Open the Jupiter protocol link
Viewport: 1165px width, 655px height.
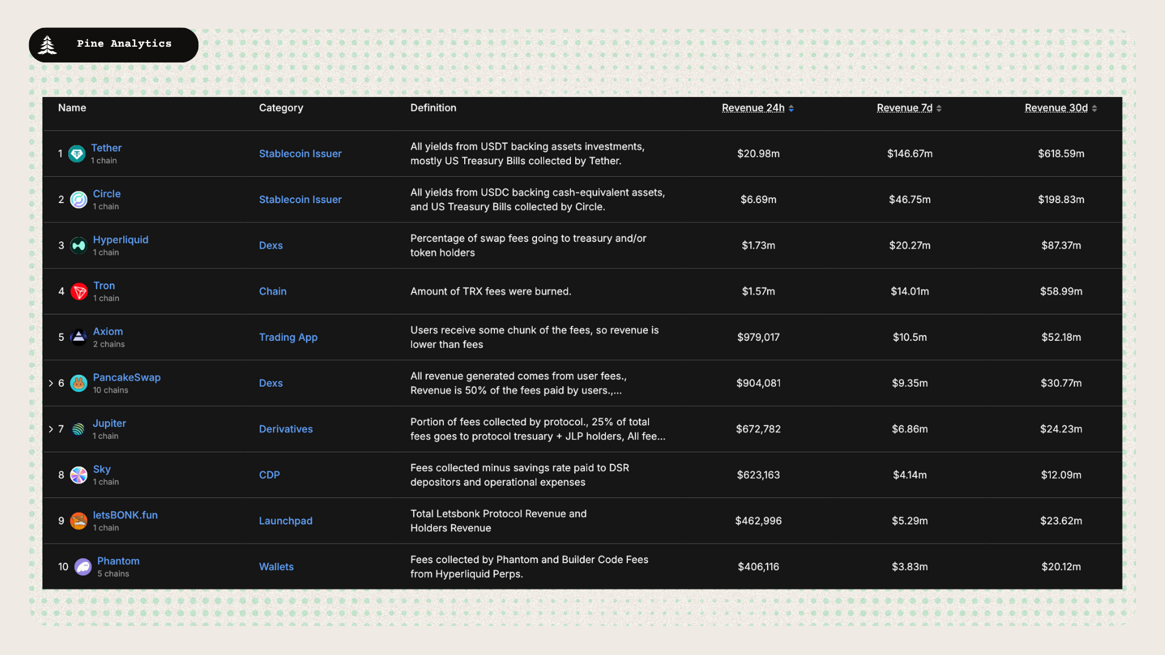pyautogui.click(x=109, y=423)
